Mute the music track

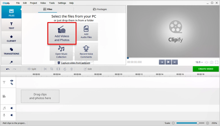coord(12,108)
